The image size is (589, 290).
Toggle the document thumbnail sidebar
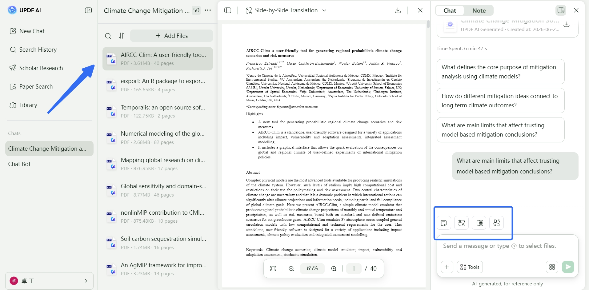228,10
